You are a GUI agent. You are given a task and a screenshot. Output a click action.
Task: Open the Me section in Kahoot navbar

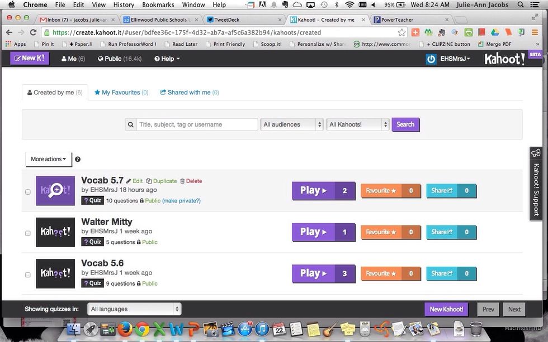pyautogui.click(x=73, y=59)
